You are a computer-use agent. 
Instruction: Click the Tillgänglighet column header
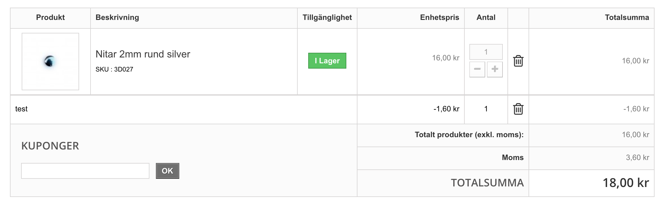click(x=327, y=18)
